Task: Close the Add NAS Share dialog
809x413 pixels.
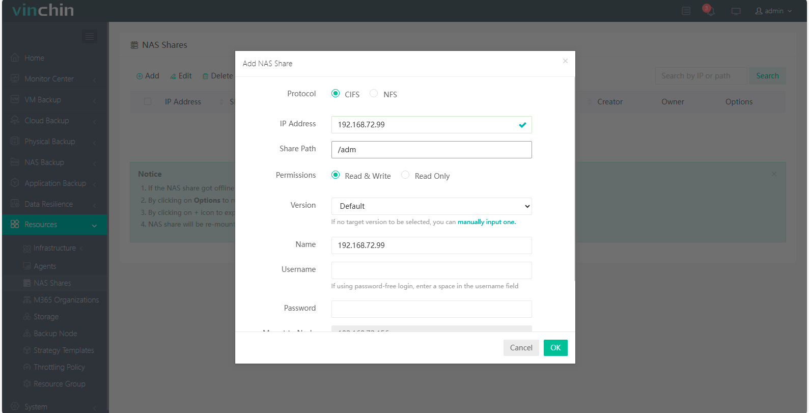Action: tap(565, 61)
